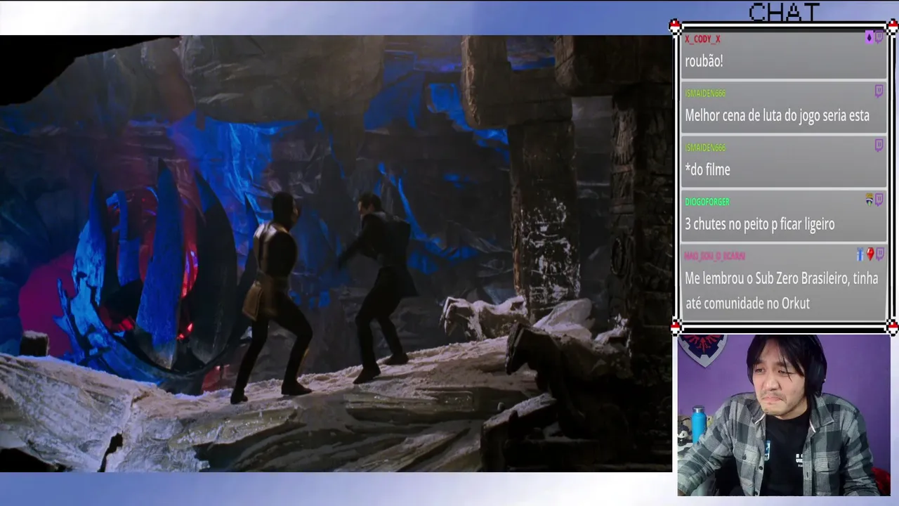Click the username ISMAIDEN666 above 'Melhor cena'
The width and height of the screenshot is (899, 506).
pos(705,93)
